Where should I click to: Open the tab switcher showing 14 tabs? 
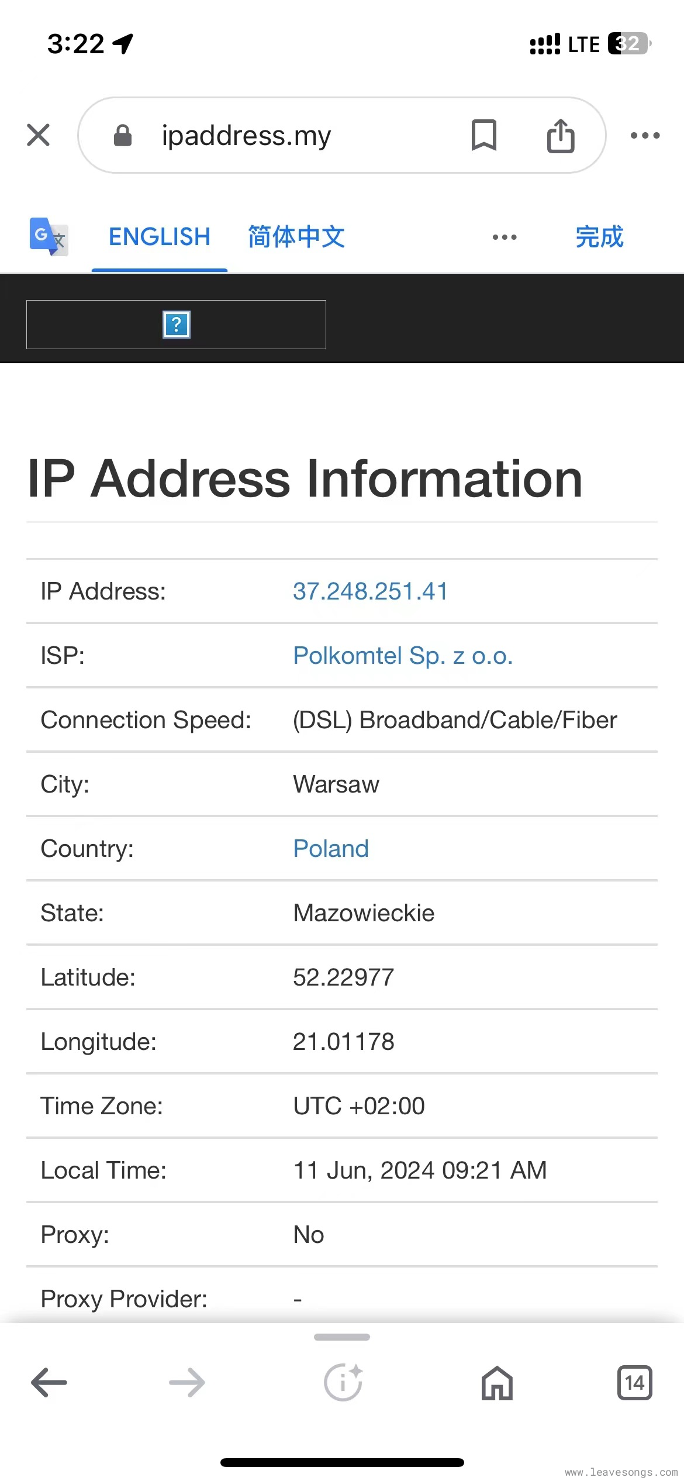click(634, 1383)
